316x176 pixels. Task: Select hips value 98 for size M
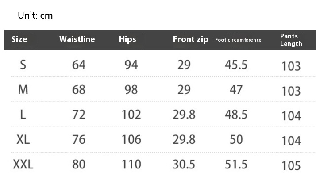click(131, 90)
